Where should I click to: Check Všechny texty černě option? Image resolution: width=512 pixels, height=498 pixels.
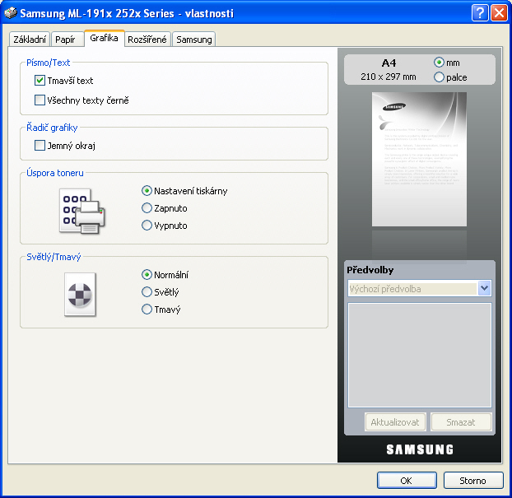(x=40, y=100)
